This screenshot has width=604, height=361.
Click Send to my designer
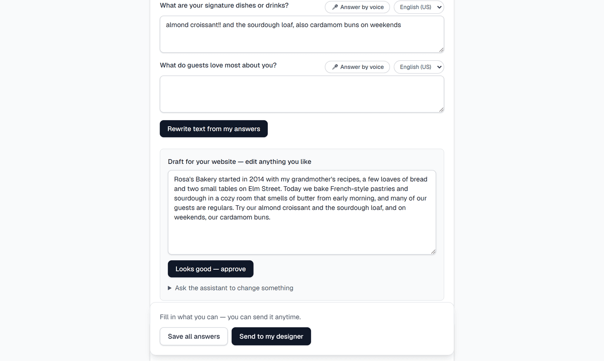pos(271,336)
